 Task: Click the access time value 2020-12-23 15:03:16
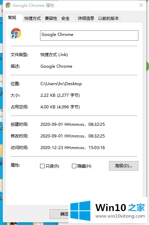coord(73,147)
